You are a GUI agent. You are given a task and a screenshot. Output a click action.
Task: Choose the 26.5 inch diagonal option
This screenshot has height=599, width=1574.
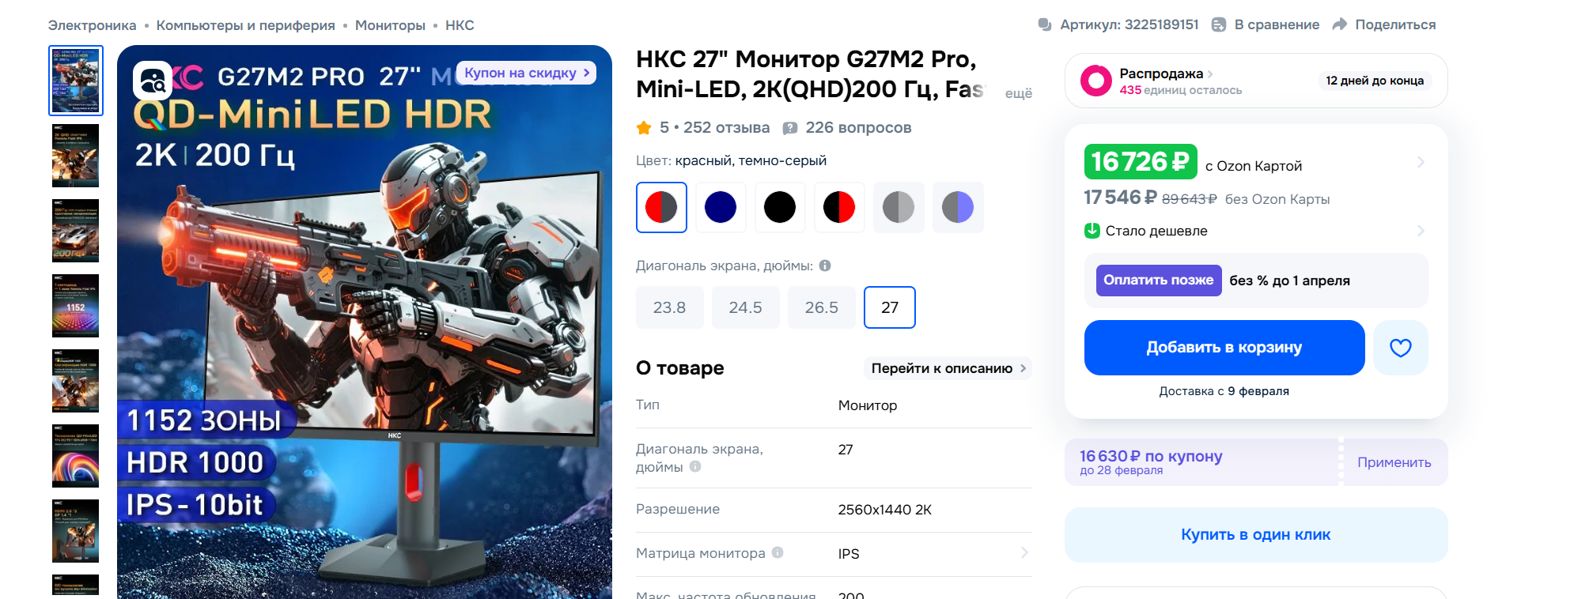[x=821, y=307]
